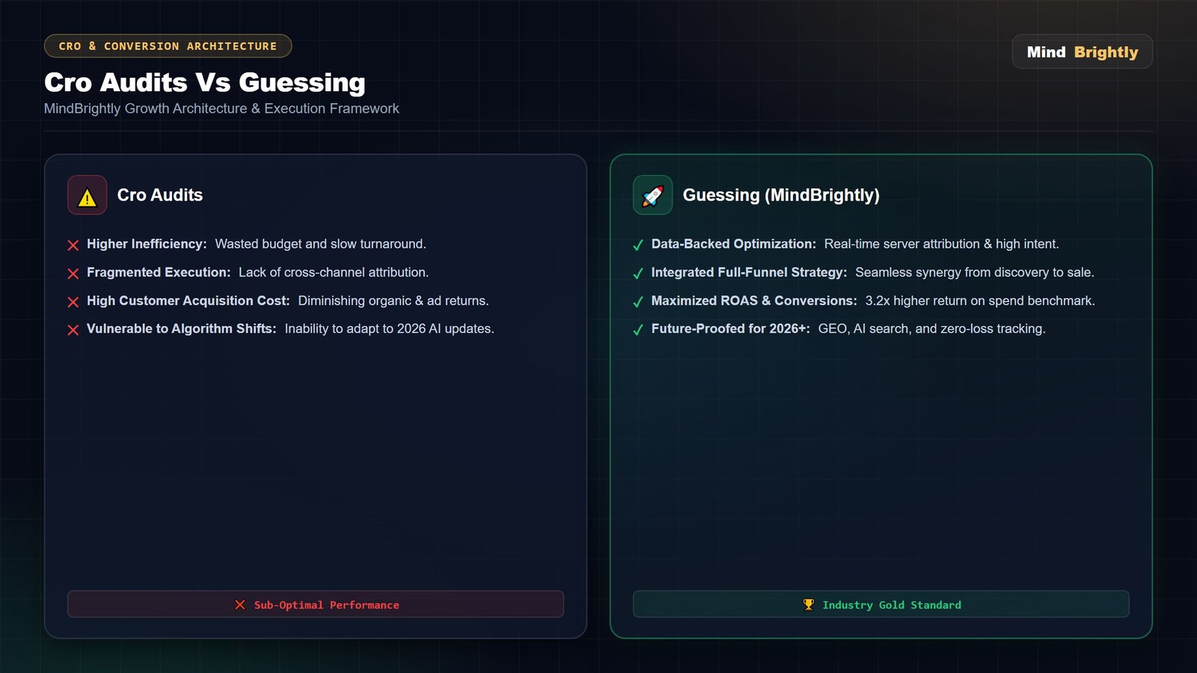Click the 'High Customer Acquisition Cost:' bold label
1197x673 pixels.
pyautogui.click(x=189, y=301)
